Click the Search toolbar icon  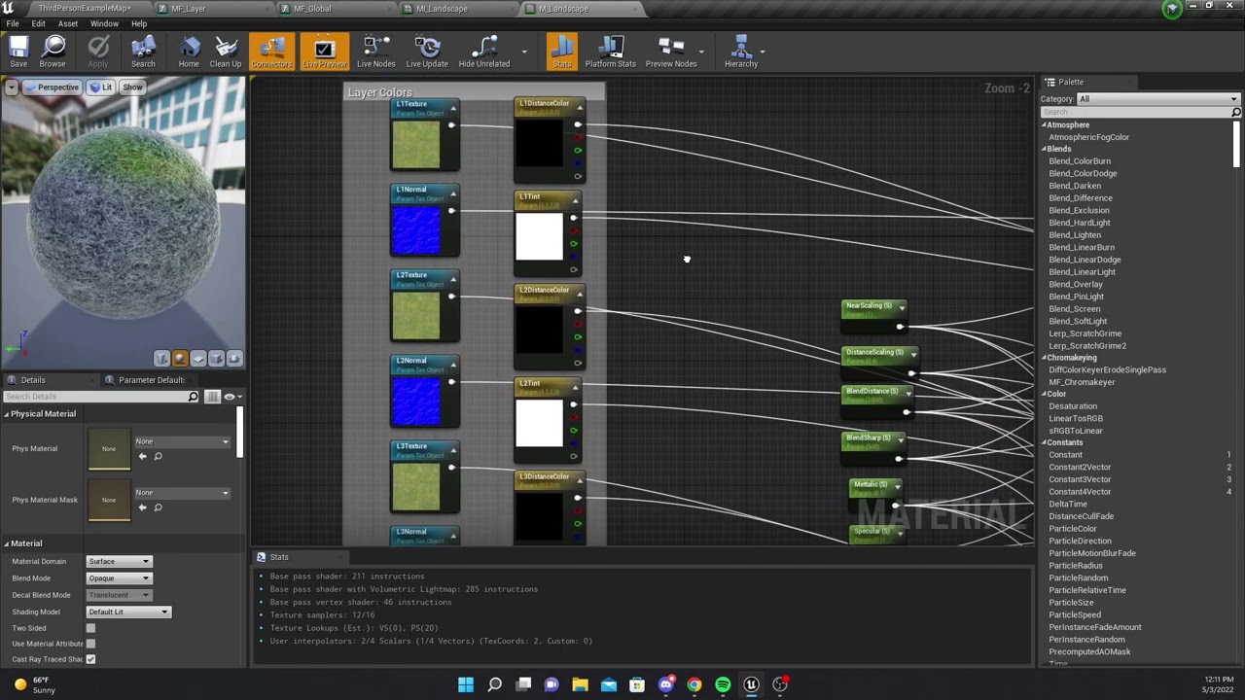143,52
